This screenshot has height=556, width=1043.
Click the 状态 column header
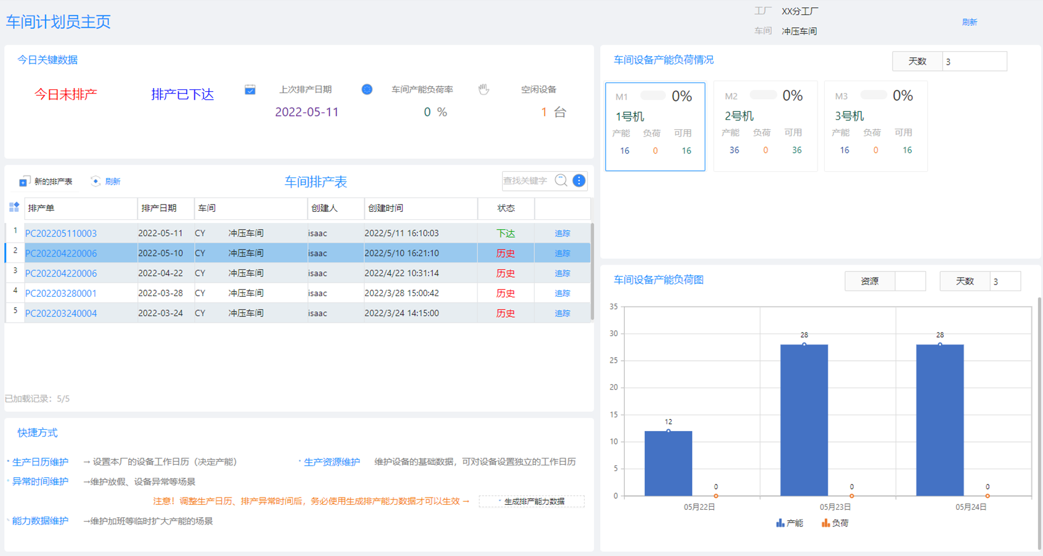tap(506, 208)
